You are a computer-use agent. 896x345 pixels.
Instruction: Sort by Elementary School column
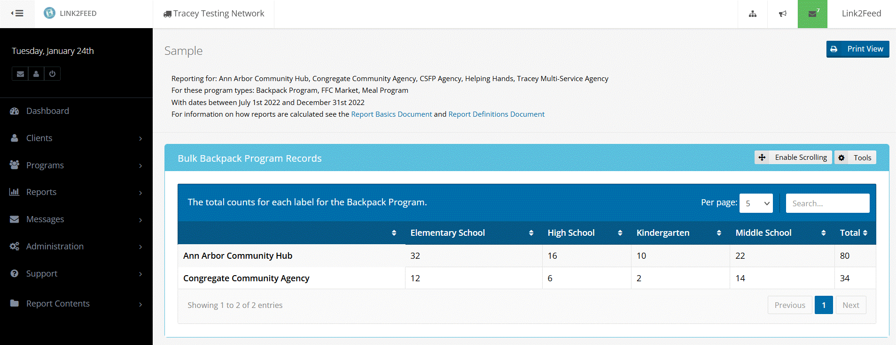(531, 233)
